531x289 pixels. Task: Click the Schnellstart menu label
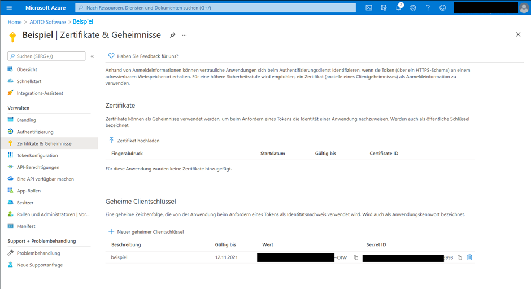point(29,81)
